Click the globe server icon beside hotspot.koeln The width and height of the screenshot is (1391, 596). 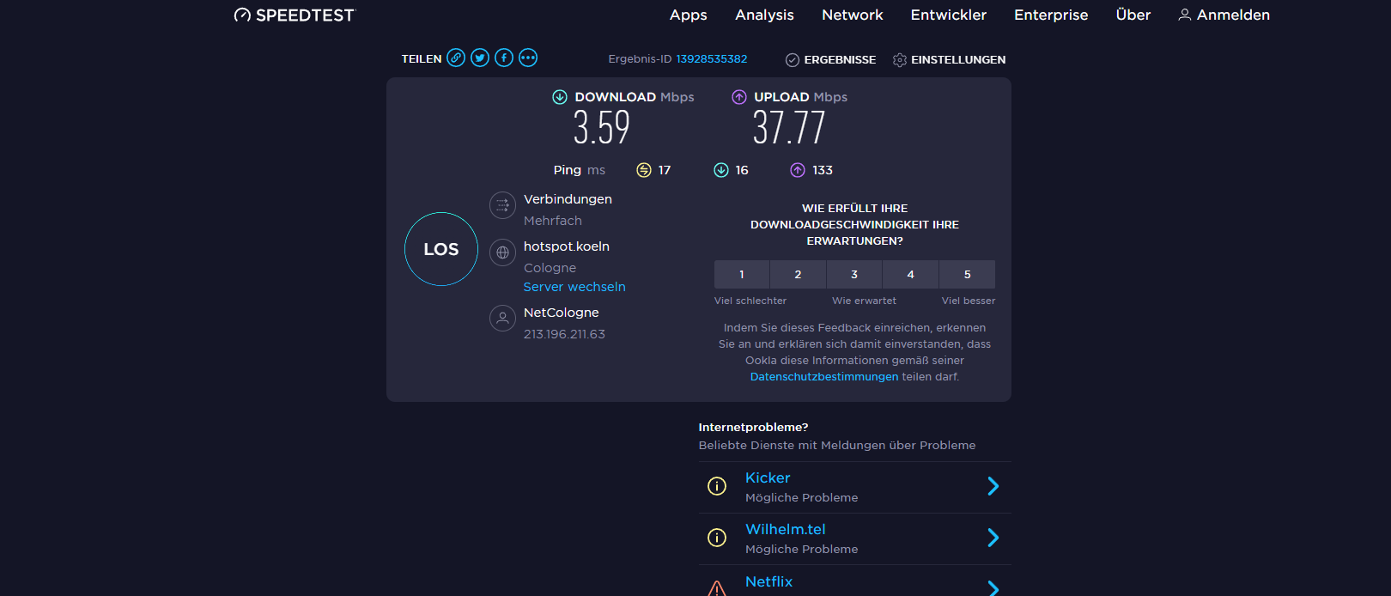pyautogui.click(x=502, y=252)
